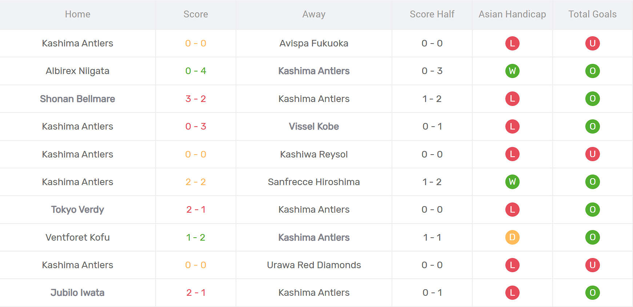Click the 1 - 1 half score in Ventforet Kofu row
Image resolution: width=633 pixels, height=307 pixels.
432,237
